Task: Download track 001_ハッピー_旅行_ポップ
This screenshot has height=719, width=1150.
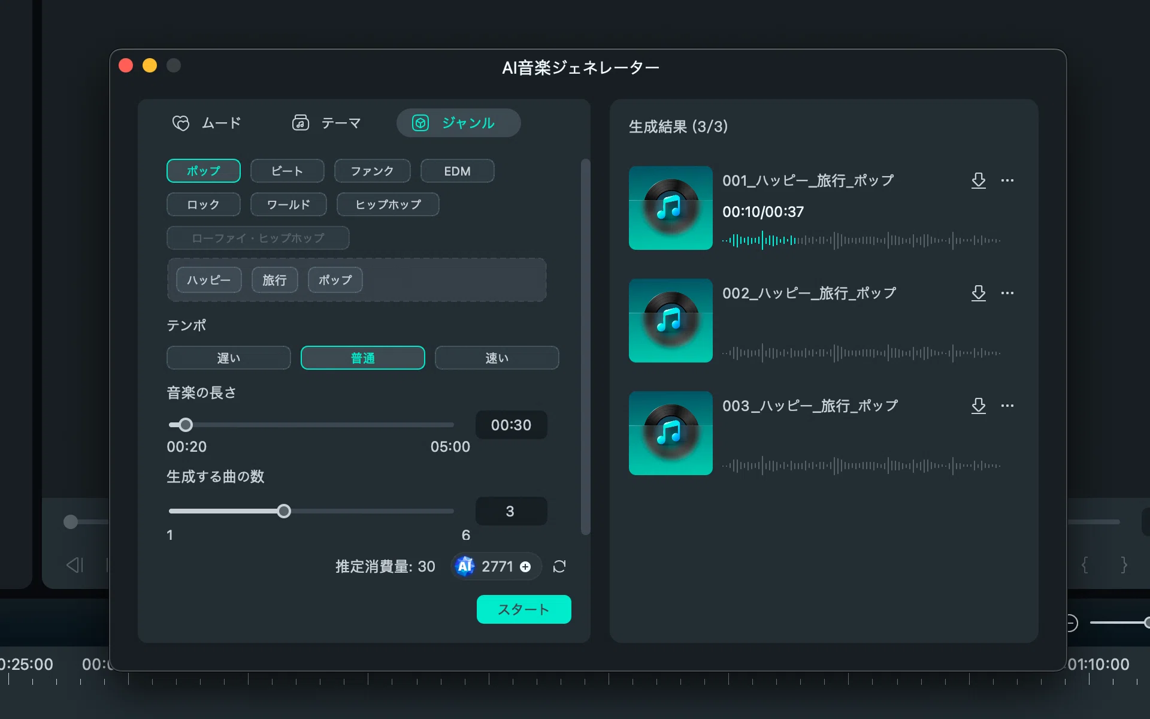Action: [978, 180]
